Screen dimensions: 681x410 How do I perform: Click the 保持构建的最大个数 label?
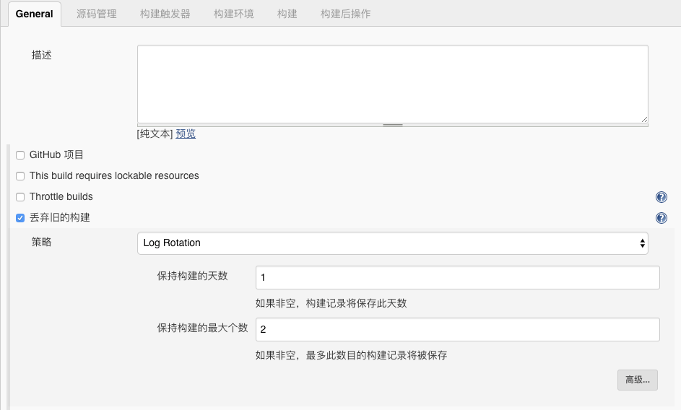[202, 328]
